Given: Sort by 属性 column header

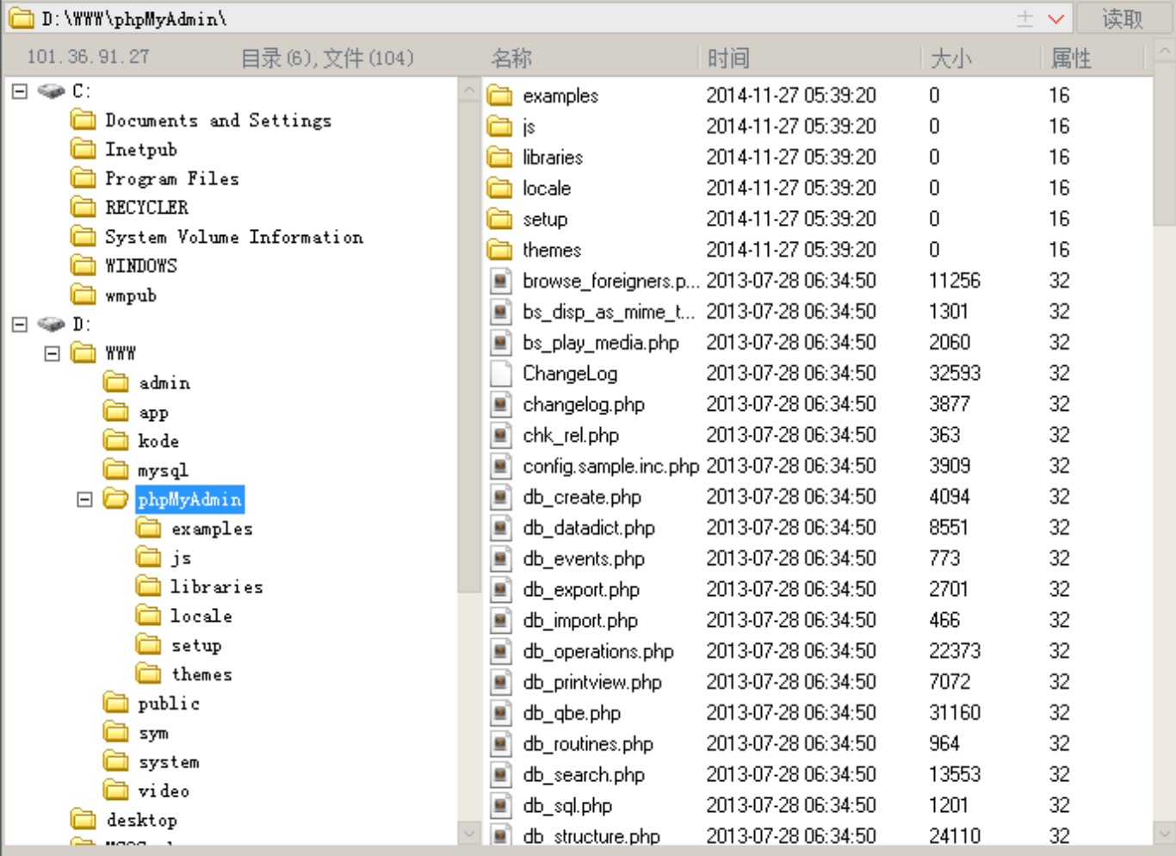Looking at the screenshot, I should coord(1071,59).
